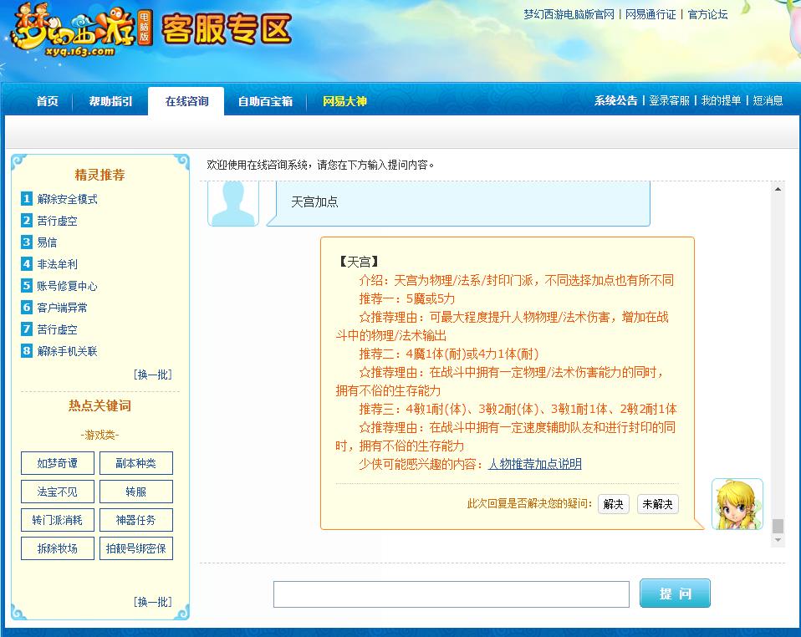Click 未解决 to mark the reply unresolved
This screenshot has width=801, height=637.
(657, 504)
